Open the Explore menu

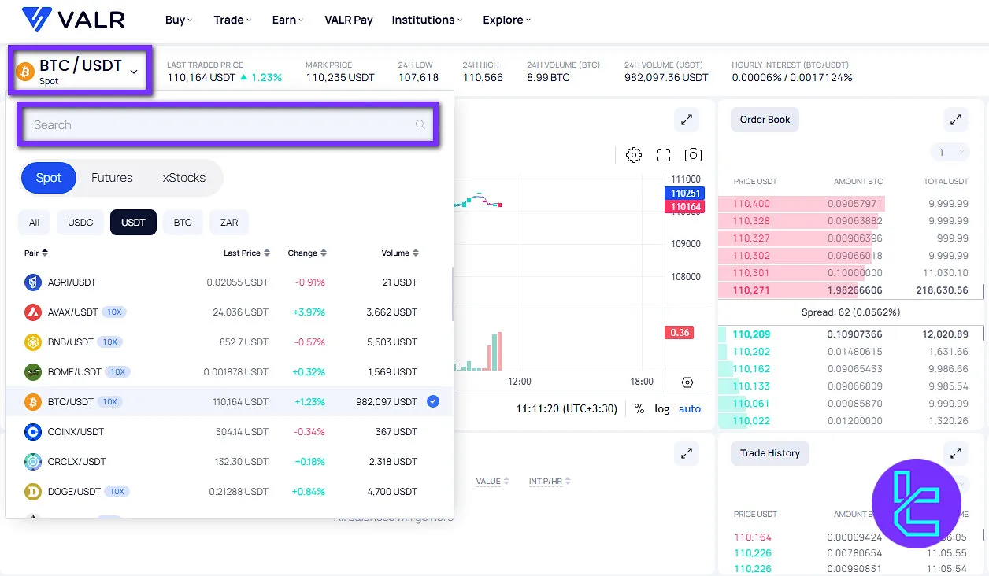click(506, 20)
